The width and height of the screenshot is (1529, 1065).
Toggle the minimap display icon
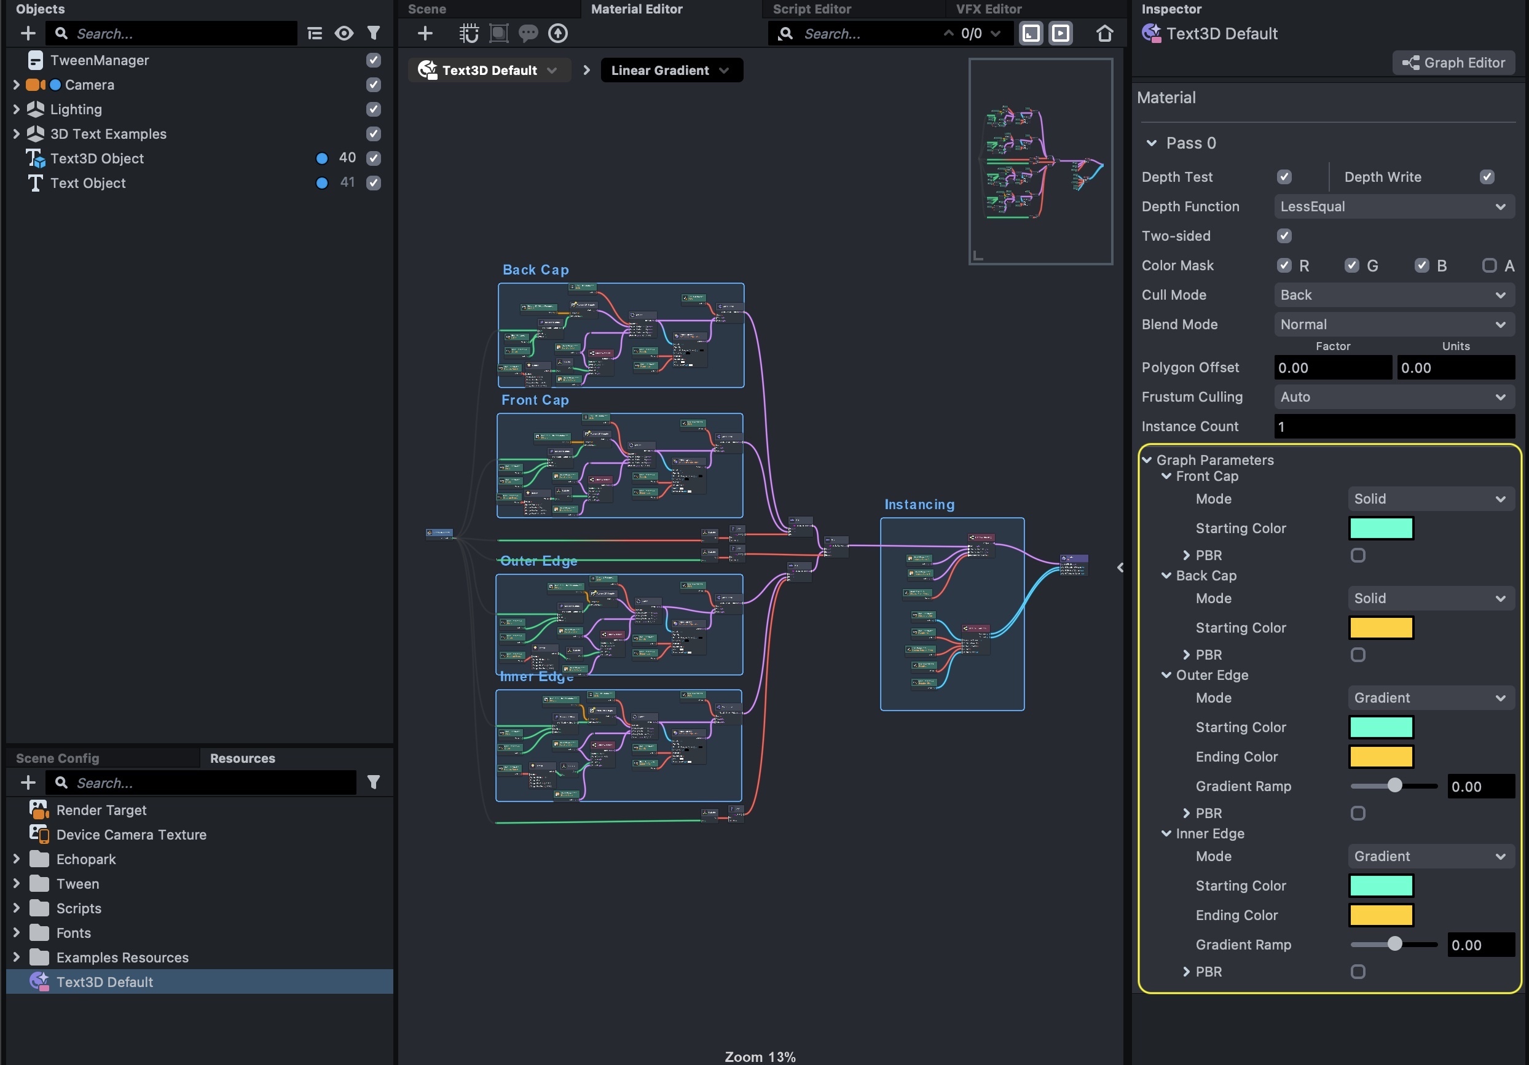[x=1031, y=33]
